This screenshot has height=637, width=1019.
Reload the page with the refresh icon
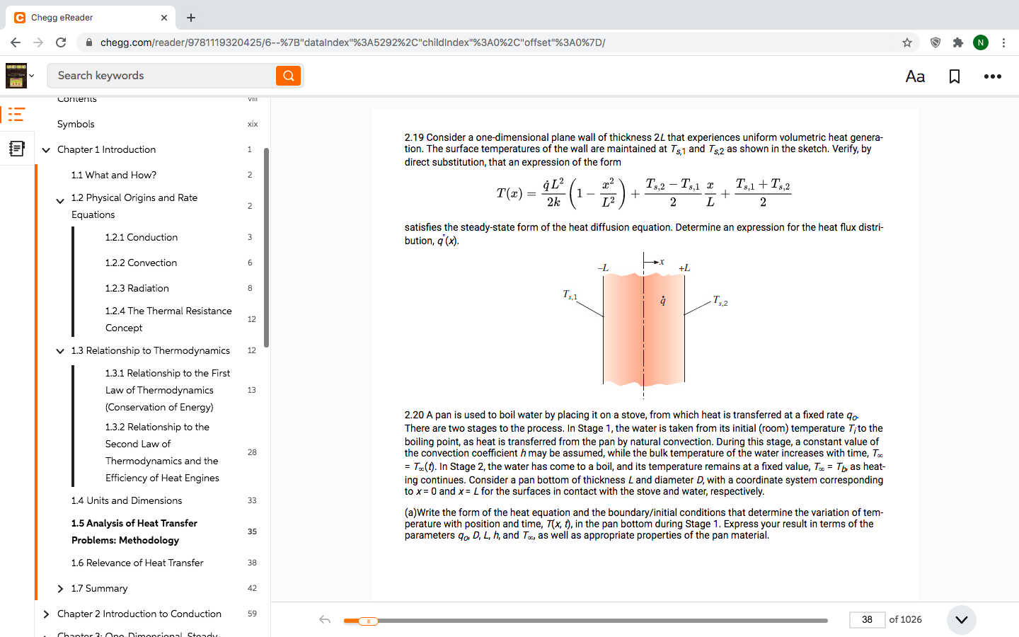(x=61, y=42)
